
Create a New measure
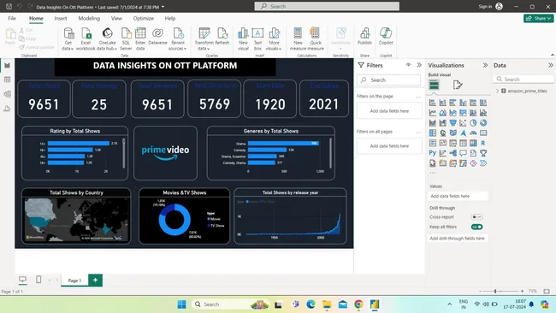pos(298,39)
